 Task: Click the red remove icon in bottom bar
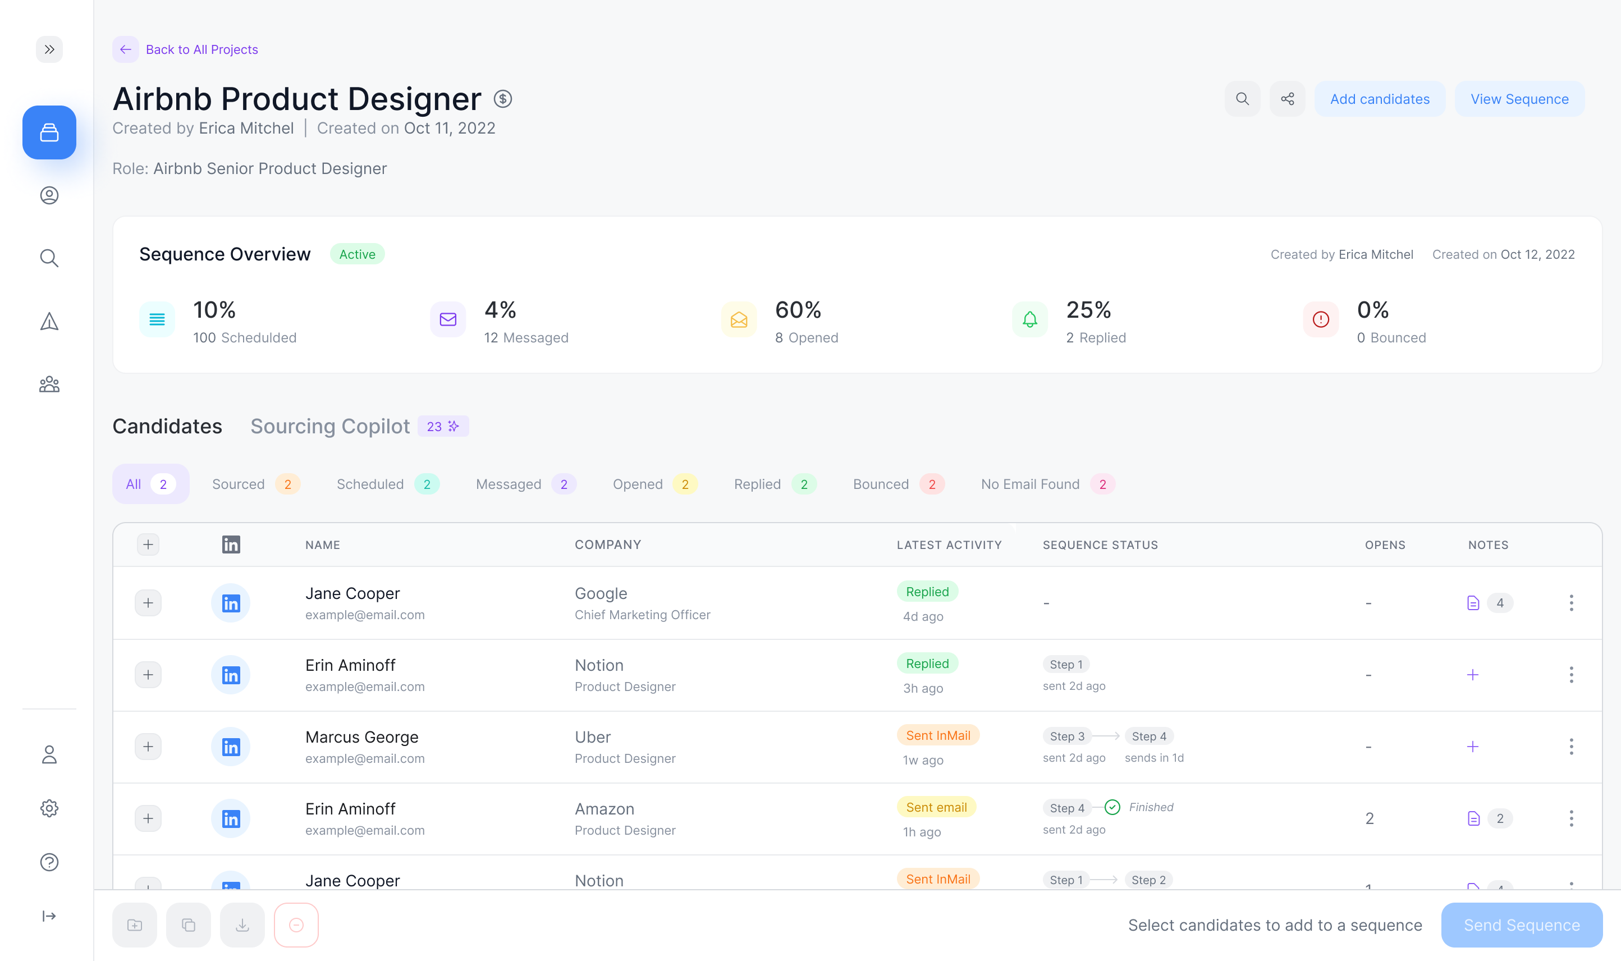[296, 925]
